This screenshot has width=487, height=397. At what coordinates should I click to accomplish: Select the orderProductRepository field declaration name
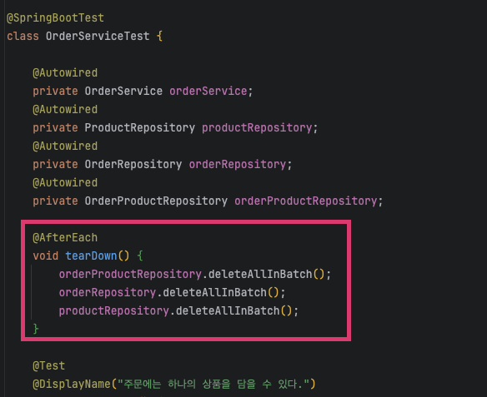(305, 201)
